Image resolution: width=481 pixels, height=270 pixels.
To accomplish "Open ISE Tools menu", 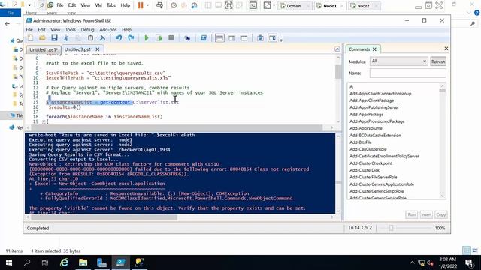I will [70, 30].
